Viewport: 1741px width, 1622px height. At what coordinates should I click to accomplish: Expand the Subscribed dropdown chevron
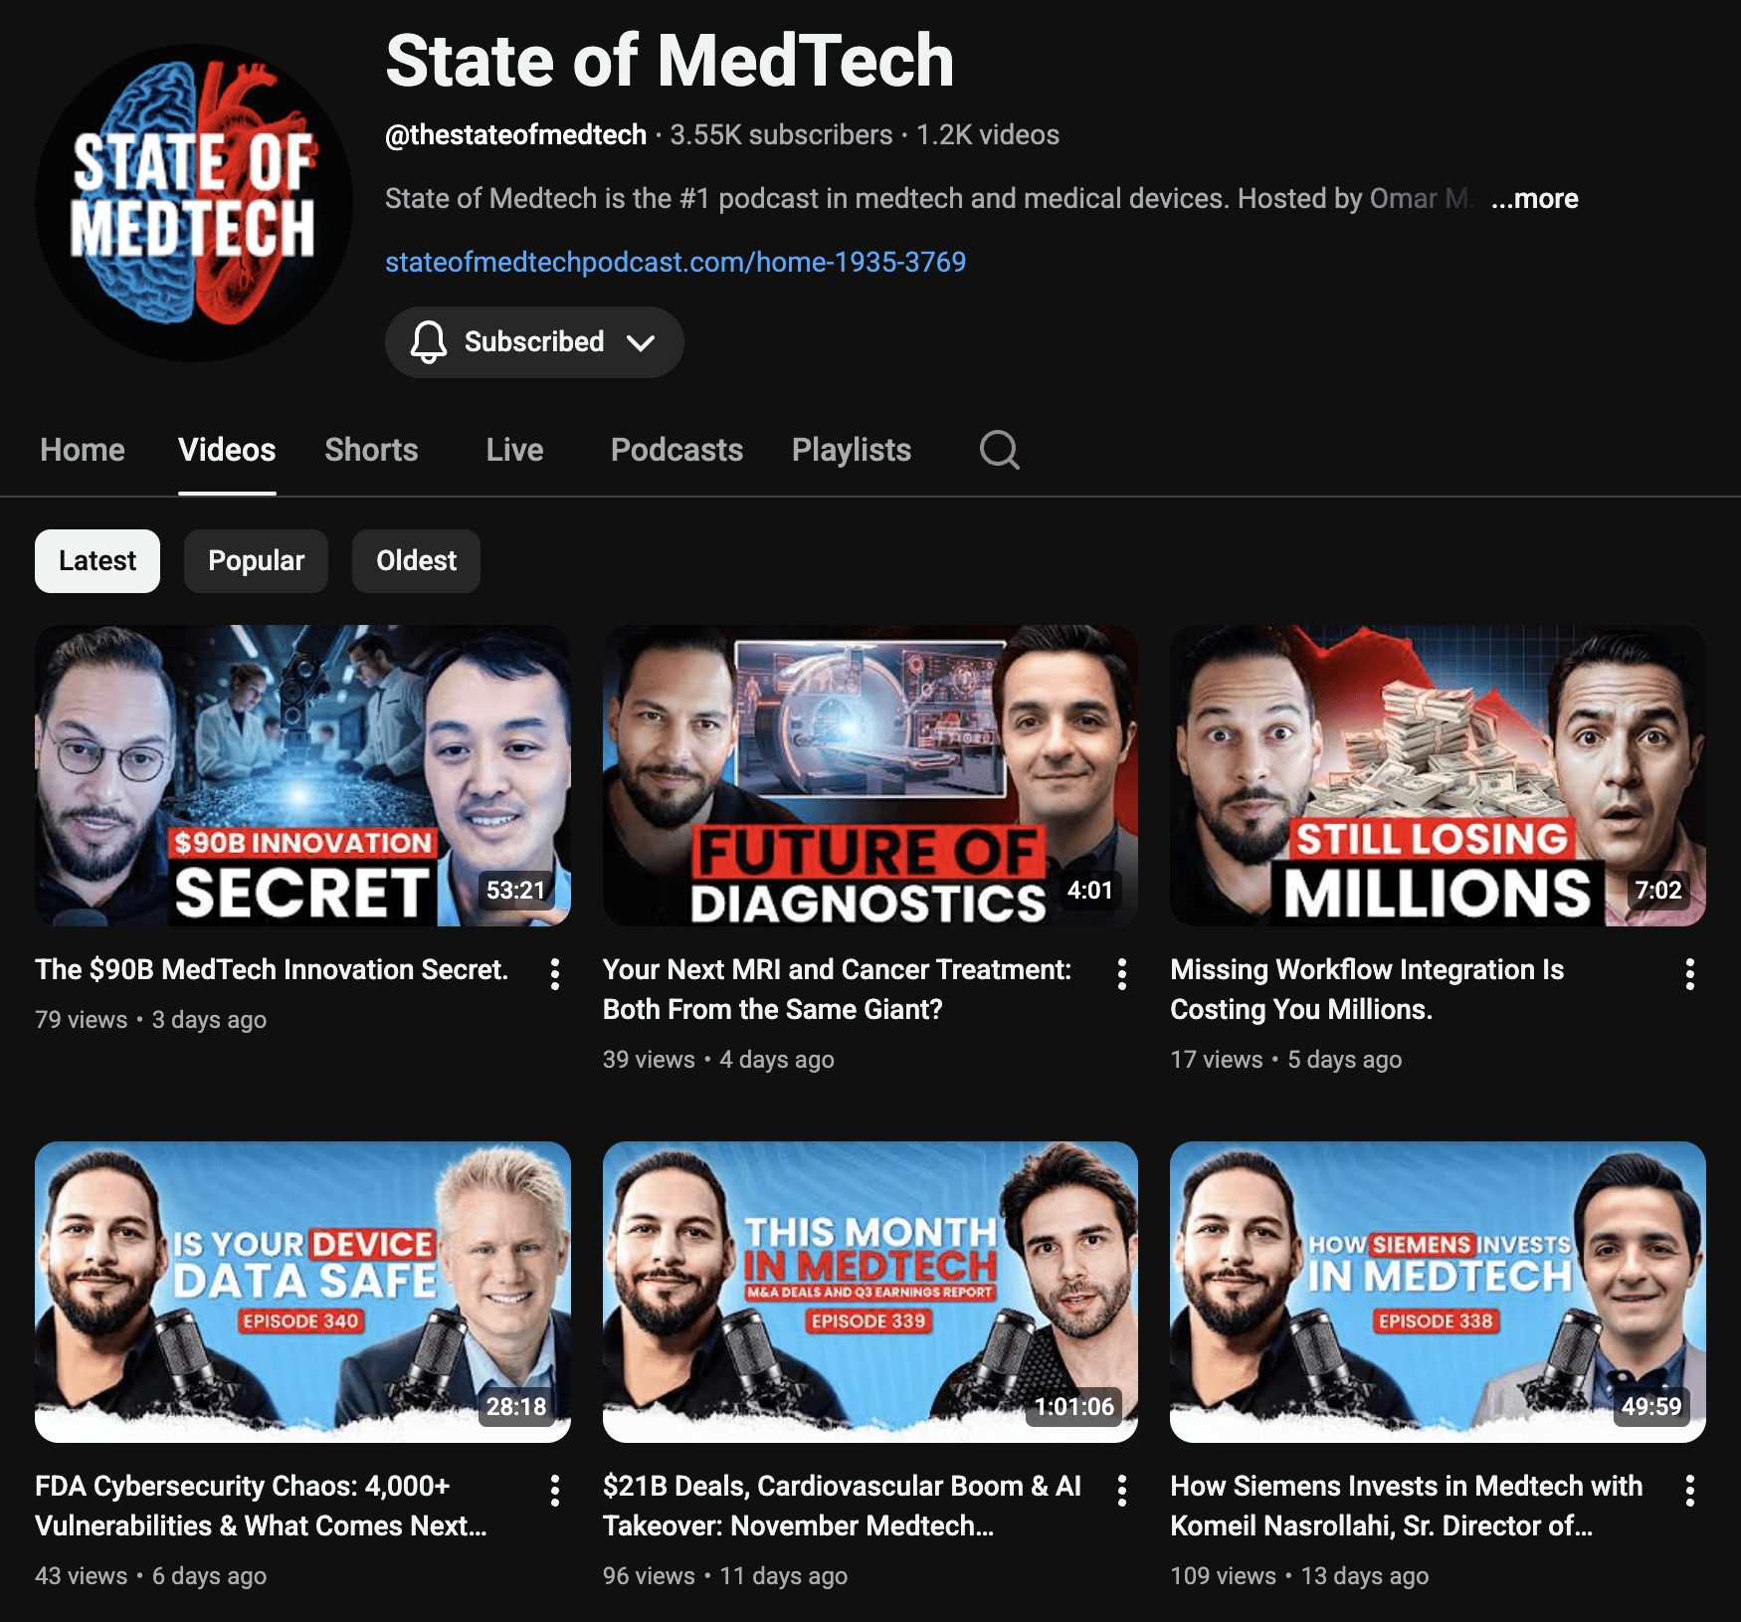point(641,342)
